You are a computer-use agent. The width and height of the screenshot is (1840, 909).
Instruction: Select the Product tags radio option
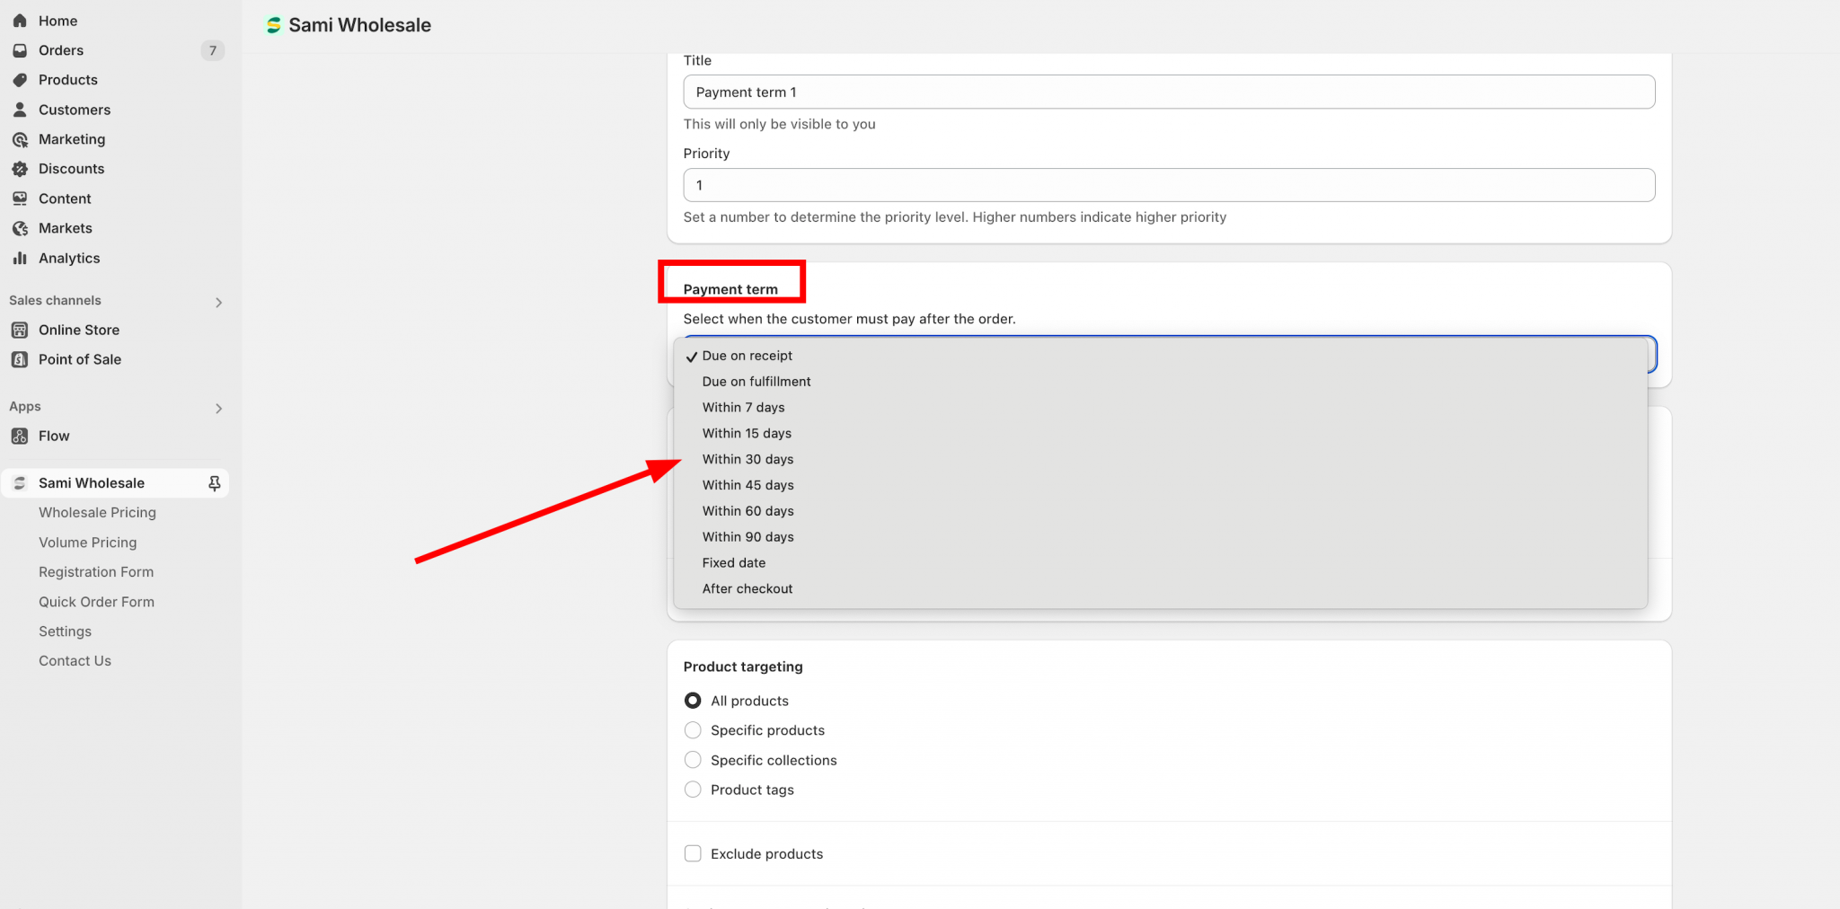(x=693, y=790)
